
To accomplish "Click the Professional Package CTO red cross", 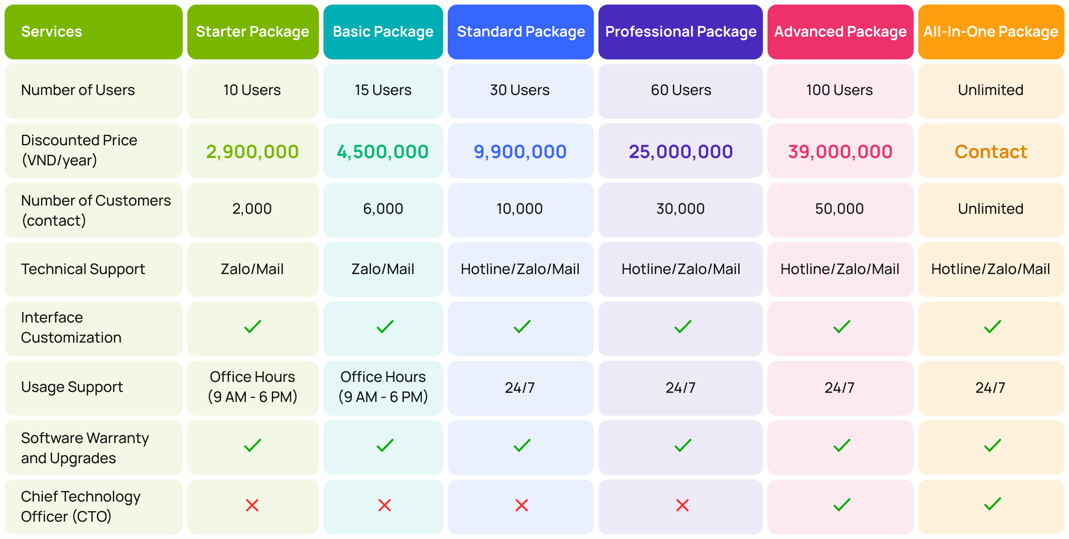I will (x=683, y=505).
